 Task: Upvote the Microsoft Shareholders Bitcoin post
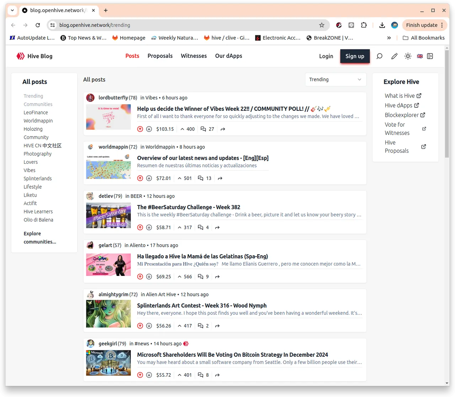pyautogui.click(x=140, y=375)
